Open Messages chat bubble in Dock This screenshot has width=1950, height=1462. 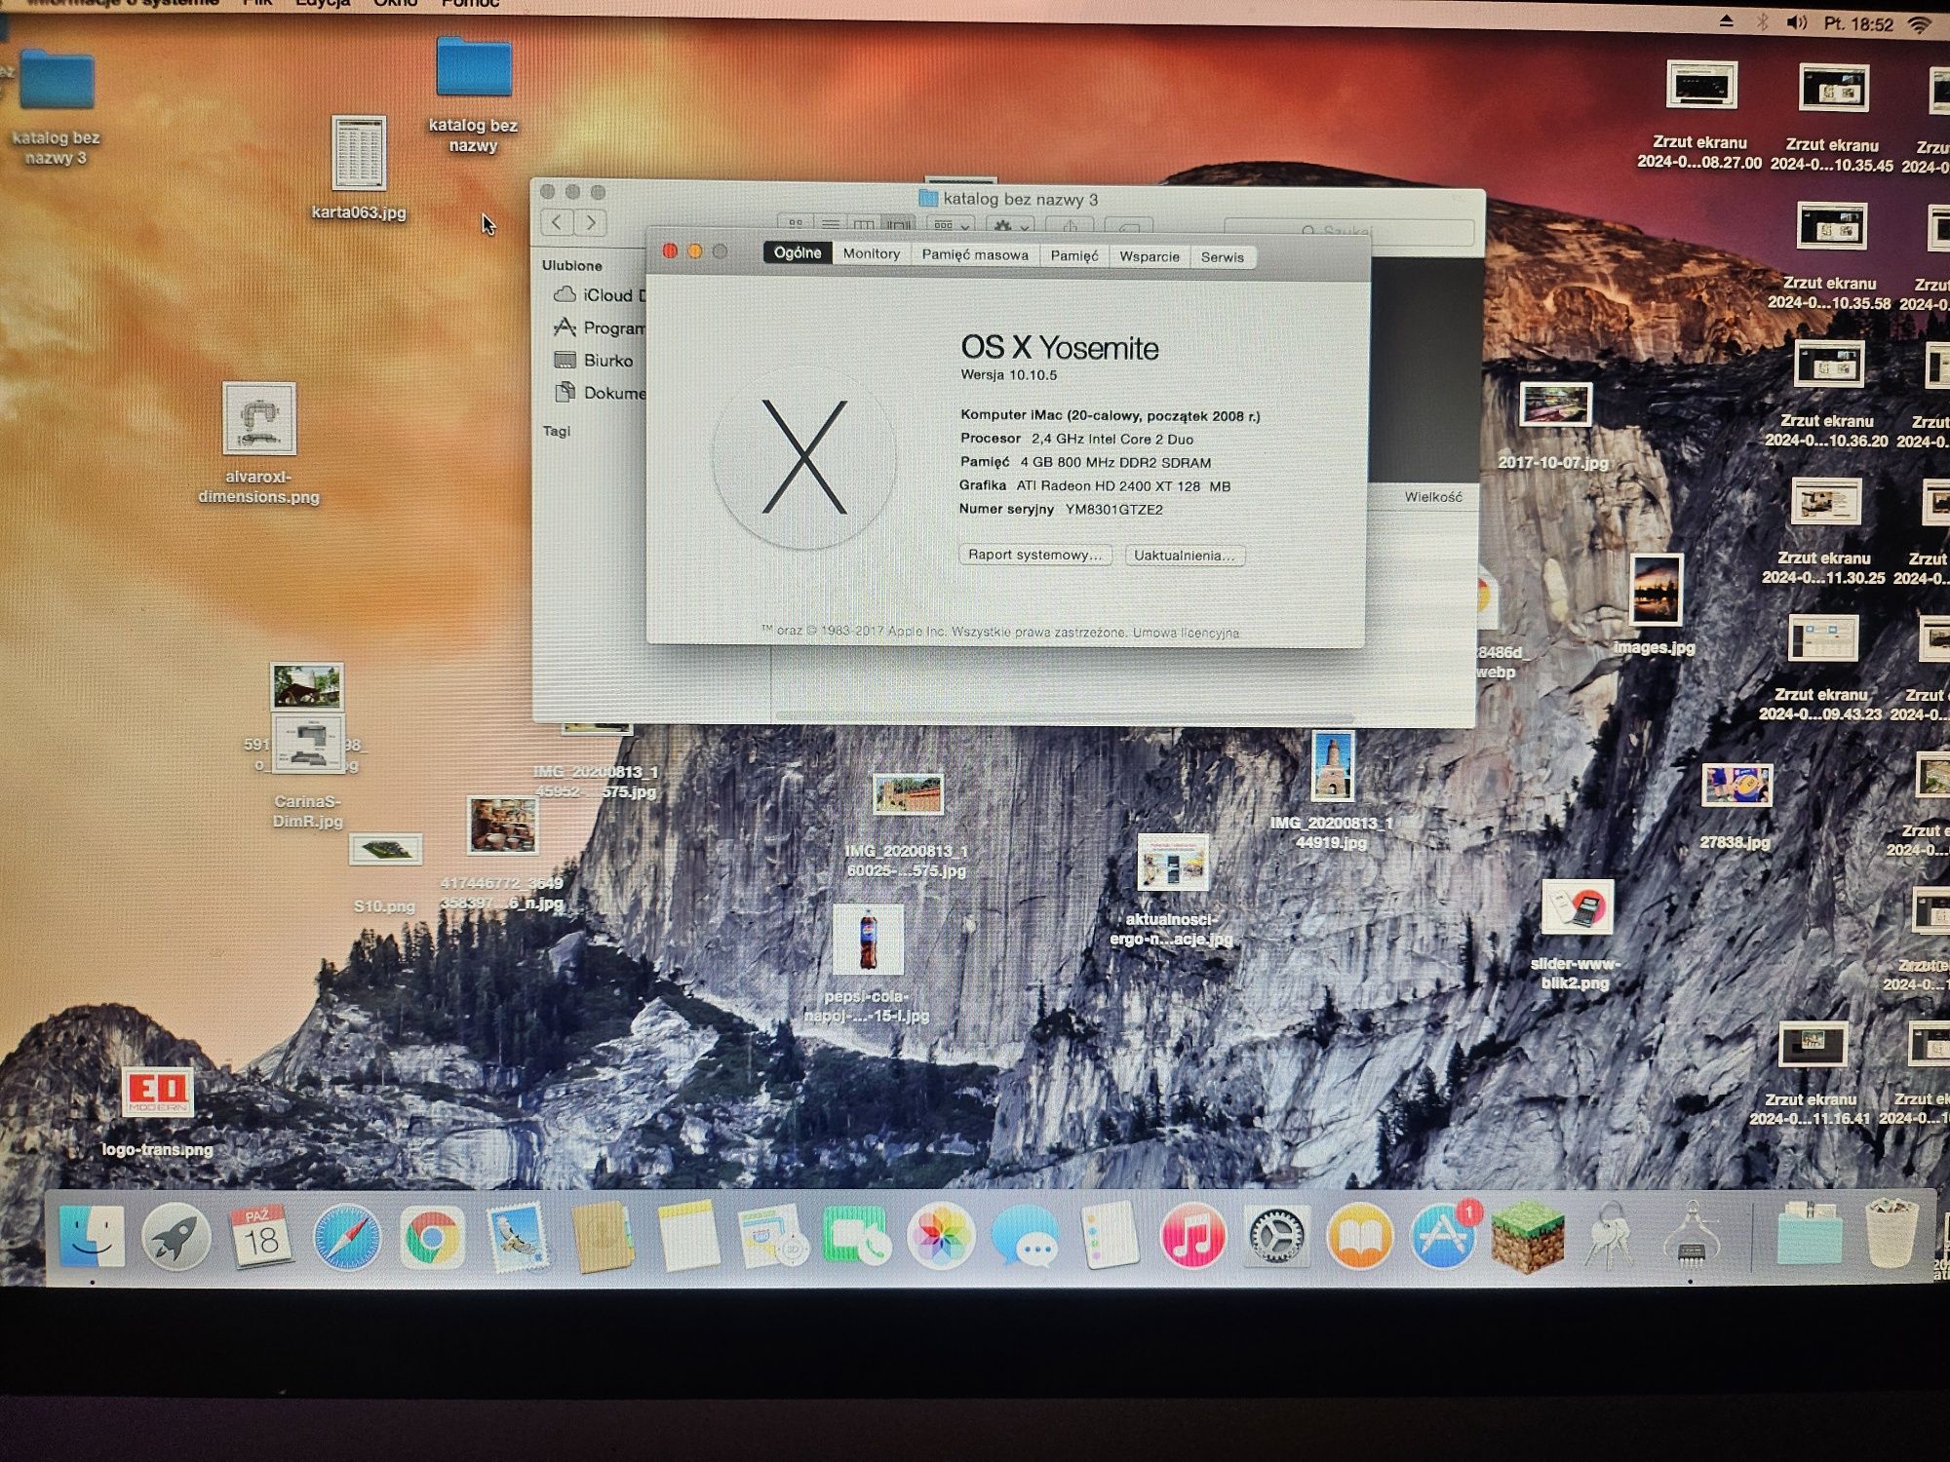tap(1025, 1236)
